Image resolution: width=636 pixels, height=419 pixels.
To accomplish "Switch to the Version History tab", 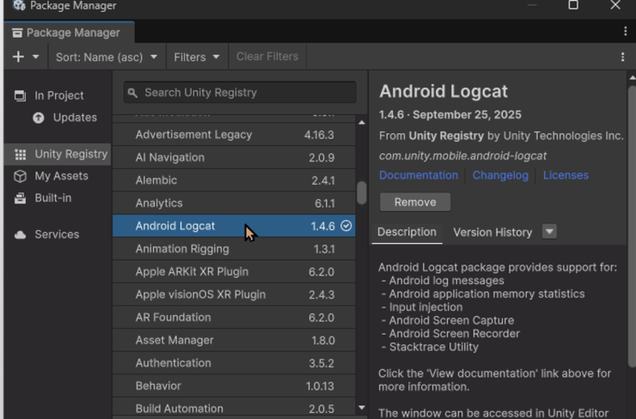I will 492,232.
